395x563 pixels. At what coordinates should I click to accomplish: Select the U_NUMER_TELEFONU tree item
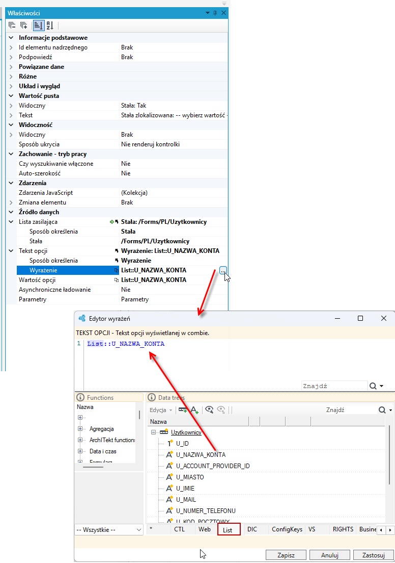206,511
